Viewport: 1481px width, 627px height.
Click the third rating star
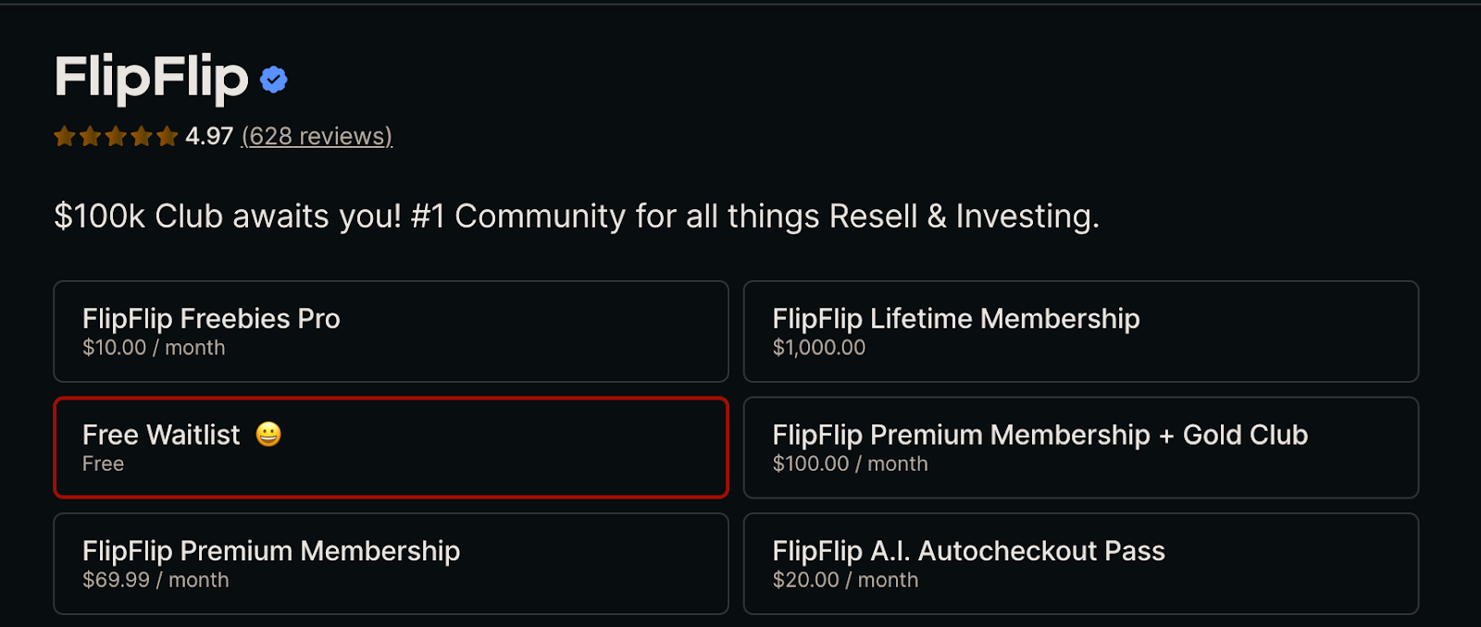coord(117,136)
